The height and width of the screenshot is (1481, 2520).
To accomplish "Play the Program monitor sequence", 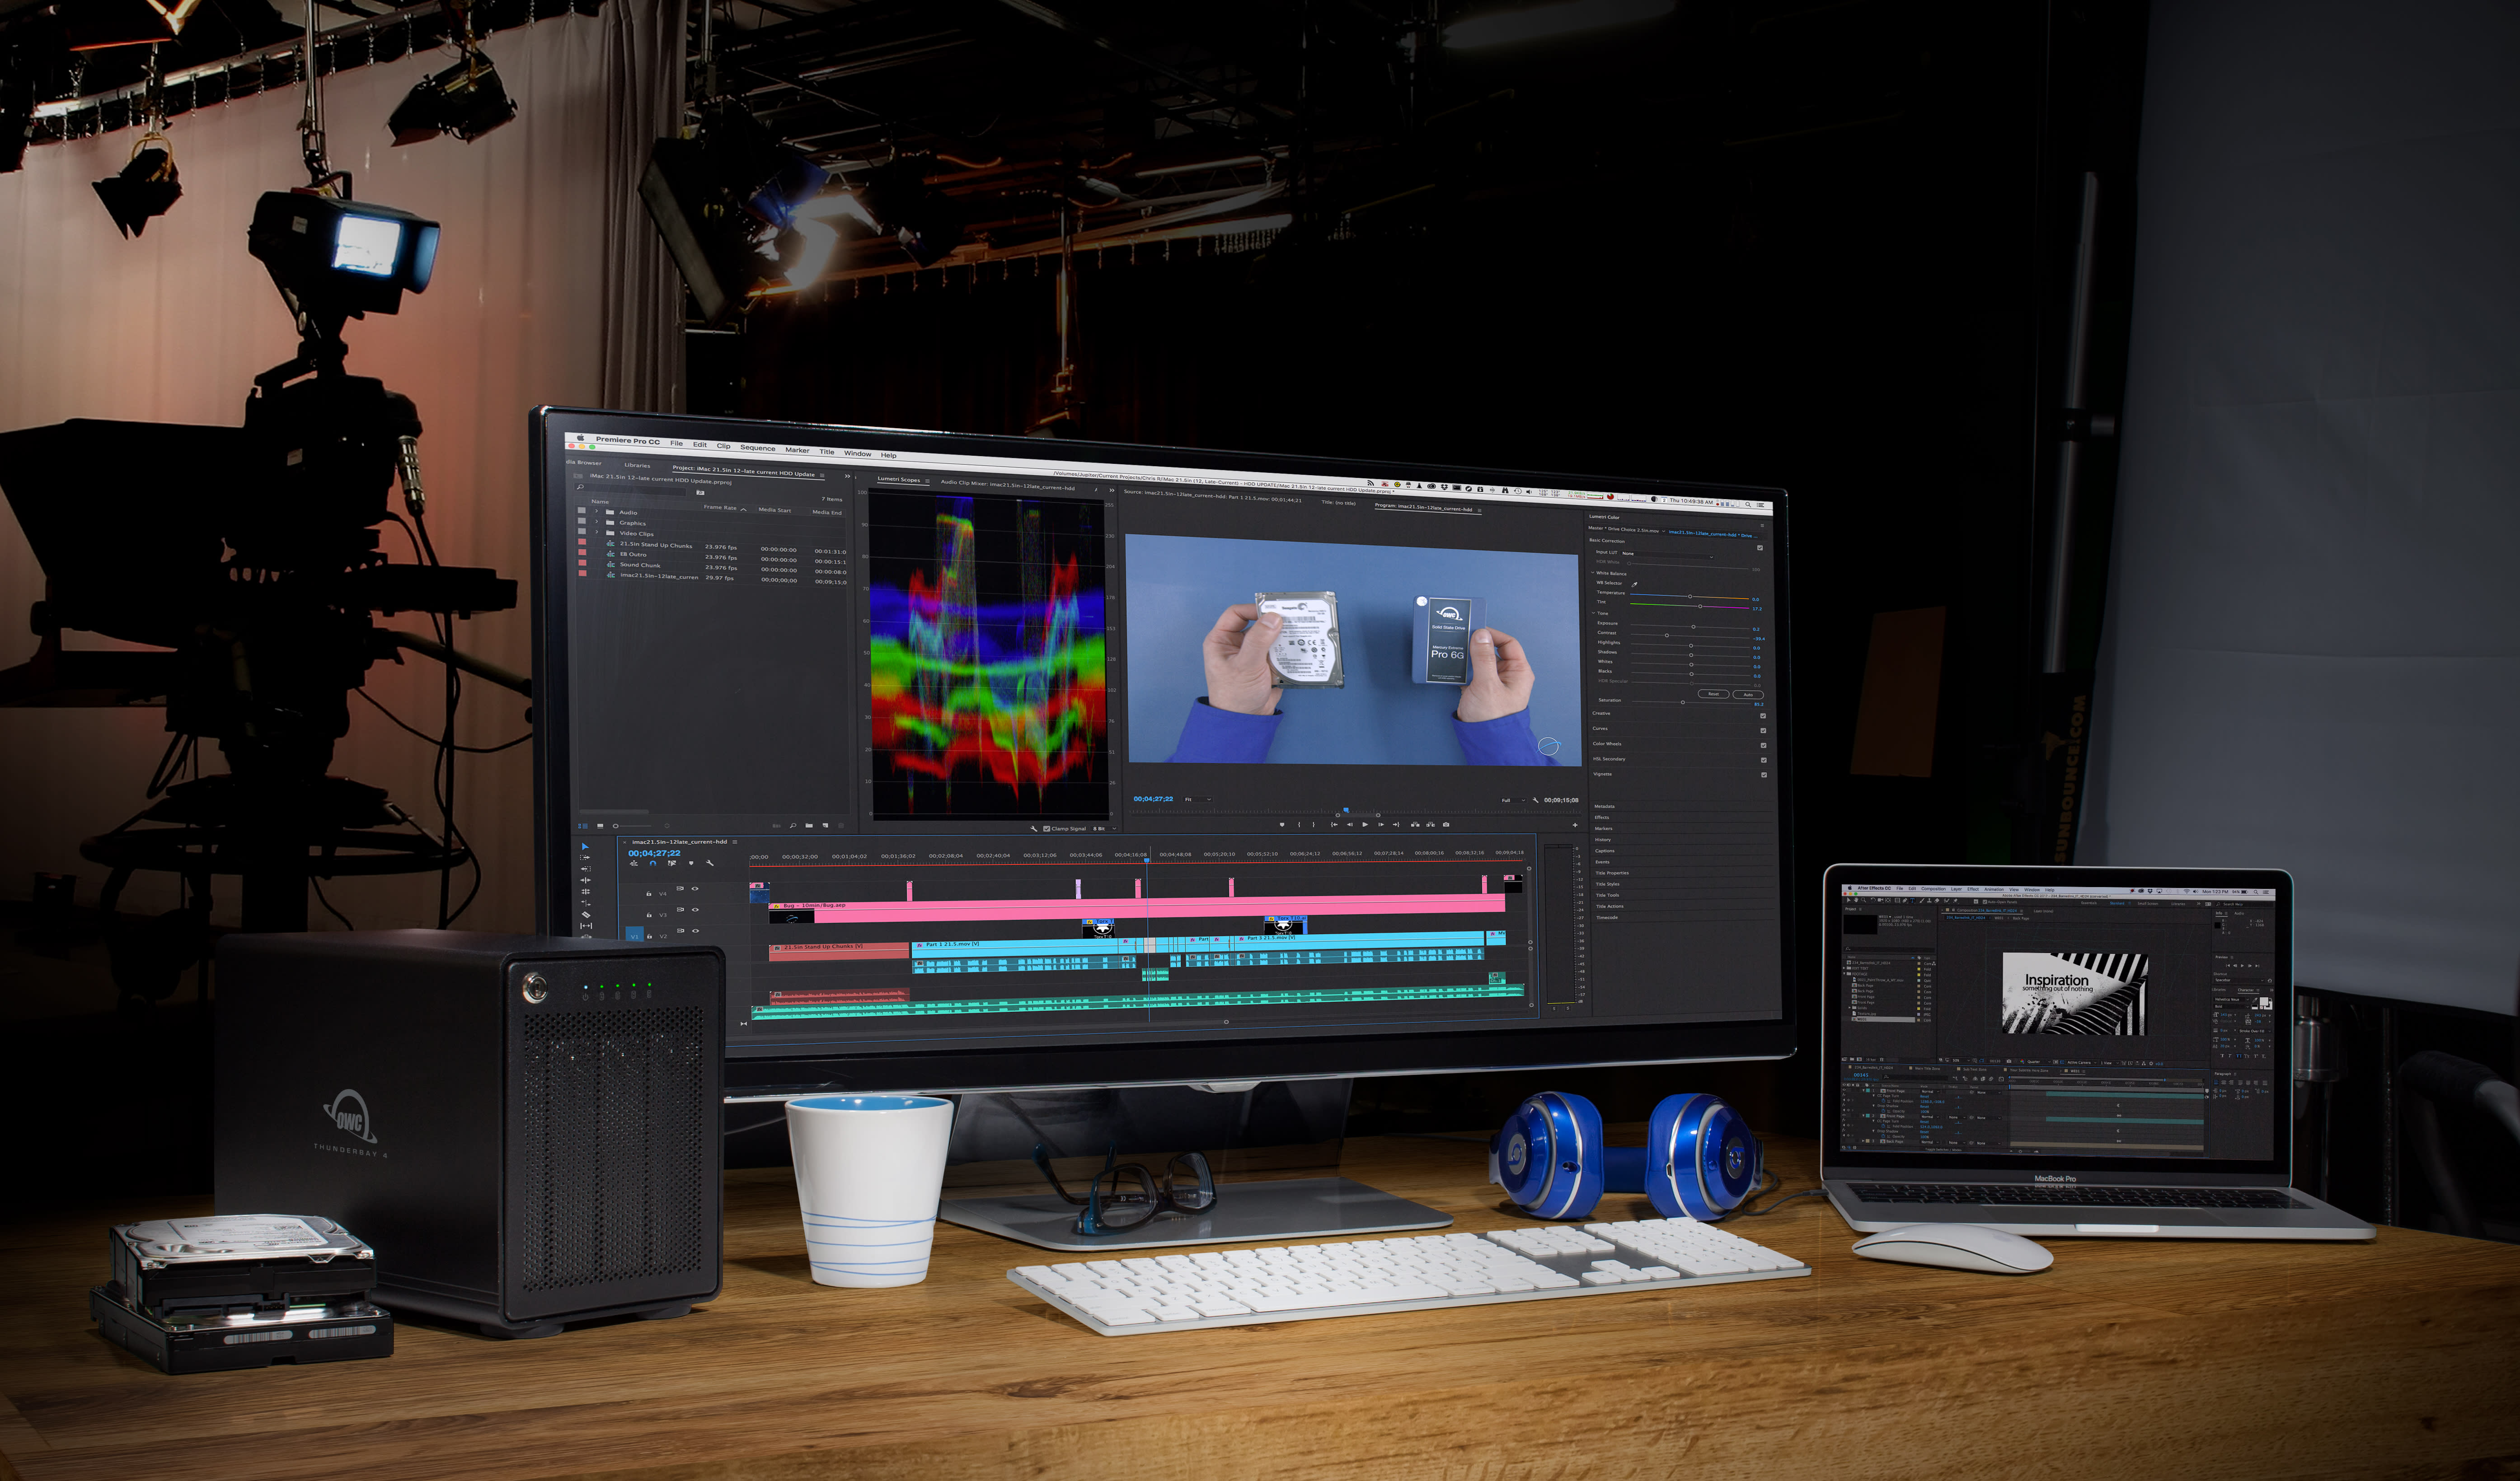I will pyautogui.click(x=1365, y=824).
